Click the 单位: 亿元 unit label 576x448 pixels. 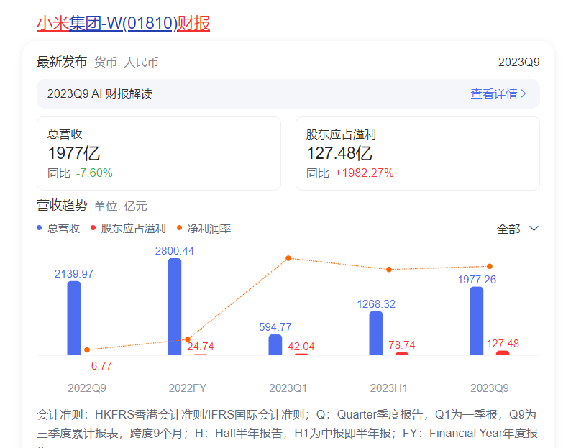121,206
